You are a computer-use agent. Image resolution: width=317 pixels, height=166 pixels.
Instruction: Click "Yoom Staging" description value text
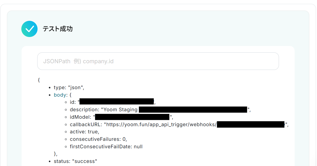point(120,110)
